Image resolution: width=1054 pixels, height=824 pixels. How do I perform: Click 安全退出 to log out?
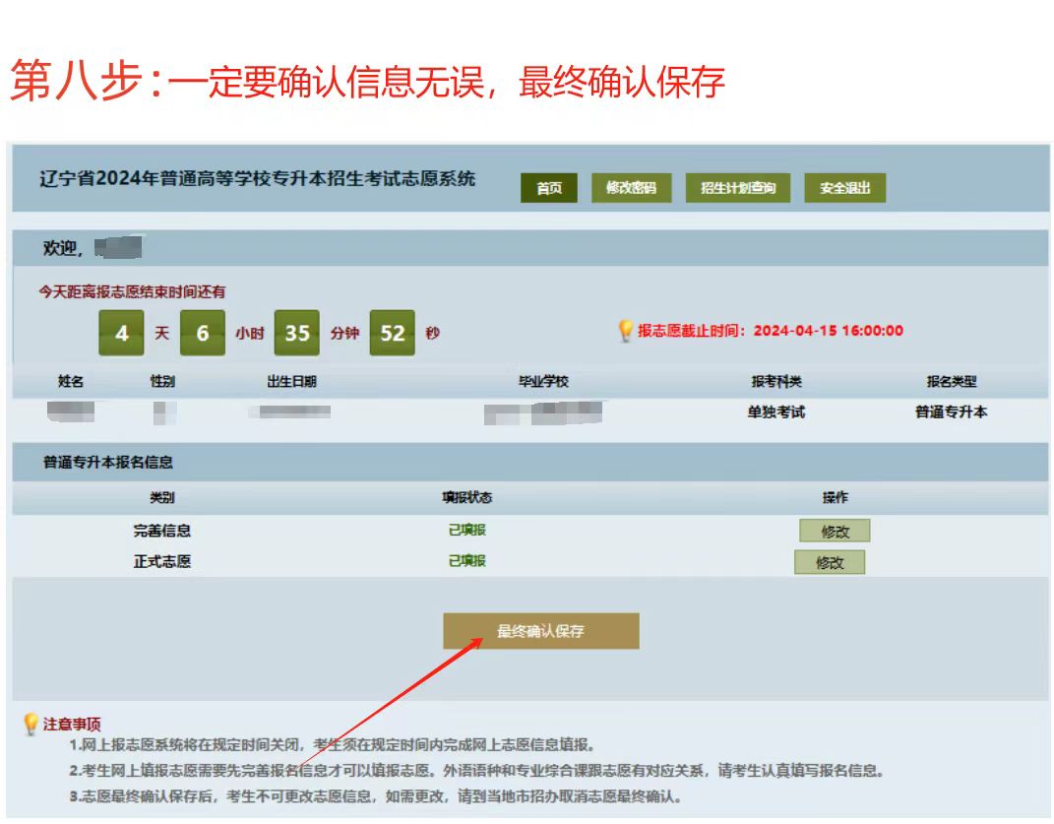click(x=844, y=188)
